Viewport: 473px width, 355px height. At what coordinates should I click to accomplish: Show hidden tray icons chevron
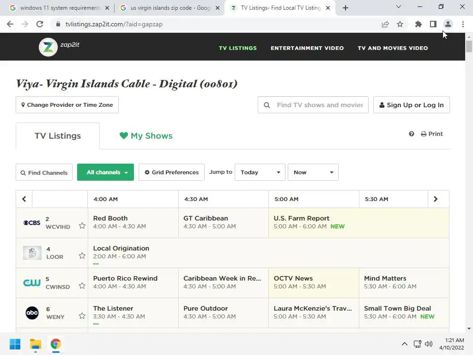tap(405, 344)
